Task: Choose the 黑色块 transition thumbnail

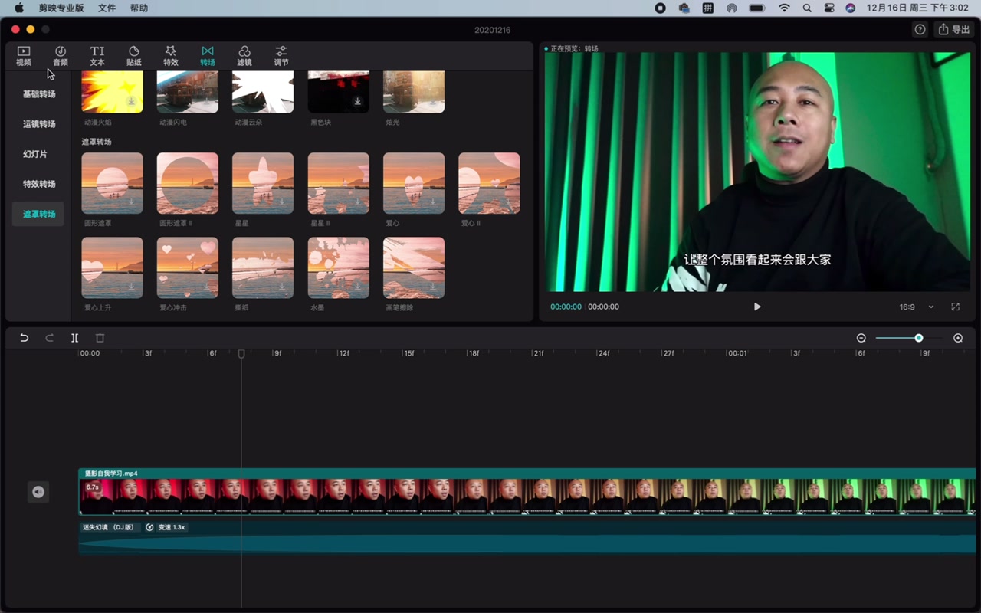Action: pyautogui.click(x=339, y=92)
